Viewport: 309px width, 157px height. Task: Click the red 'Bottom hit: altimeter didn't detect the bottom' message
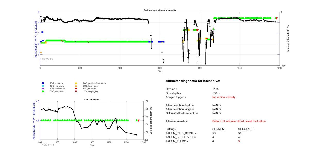point(239,121)
